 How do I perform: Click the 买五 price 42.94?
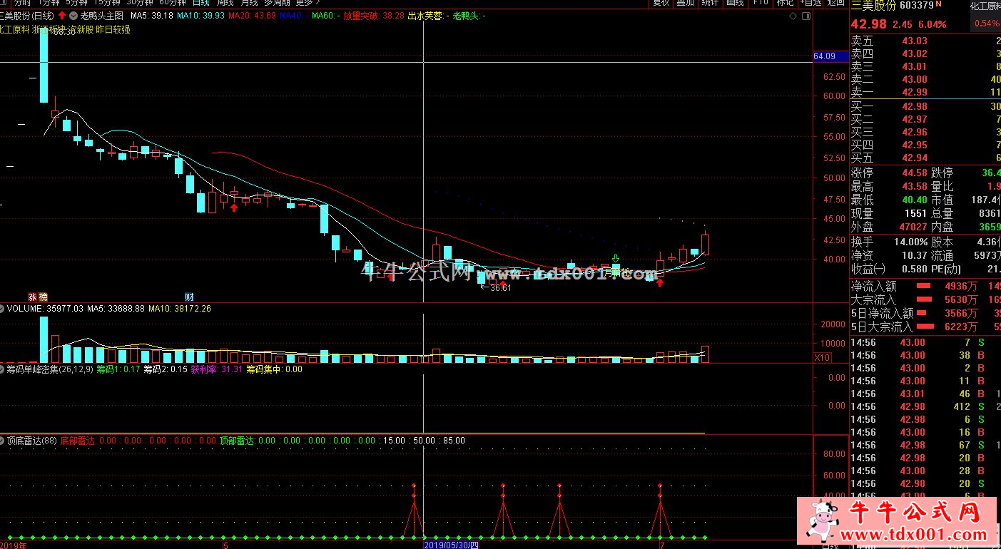click(915, 158)
